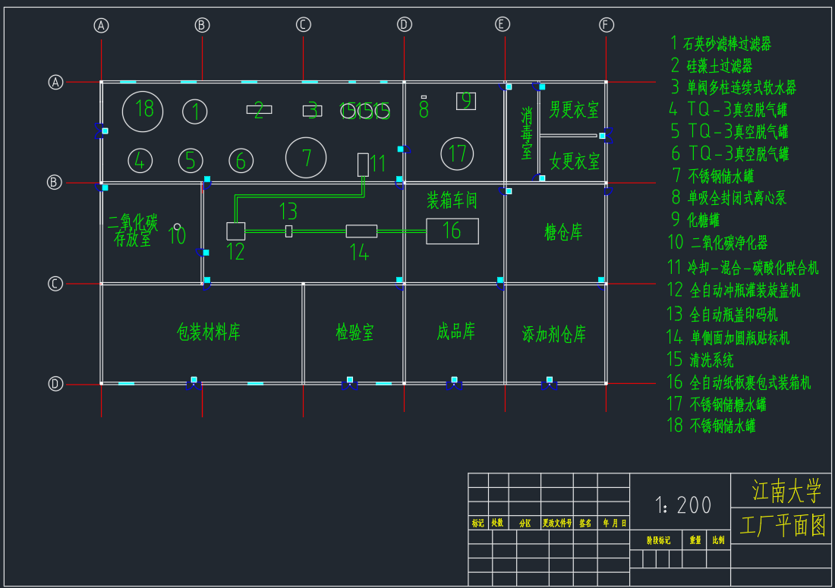Click legend entry 3 单阀多柱连续式软水器
Viewport: 835px width, 588px height.
coord(734,87)
